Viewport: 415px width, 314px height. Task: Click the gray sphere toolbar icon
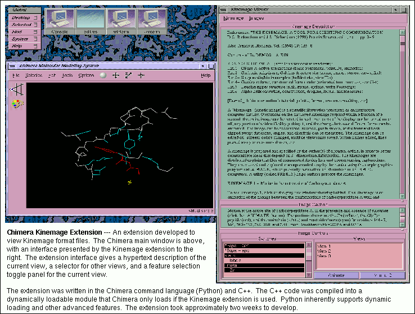point(103,75)
